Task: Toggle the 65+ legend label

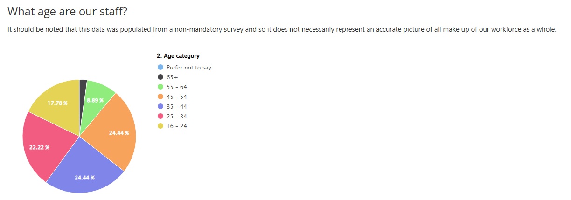Action: click(173, 77)
